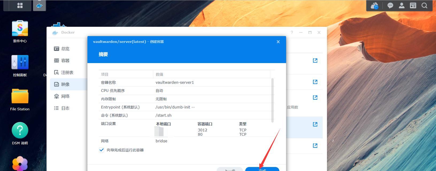Viewport: 436px width, 171px height.
Task: Open the user account options icon
Action: [x=402, y=6]
